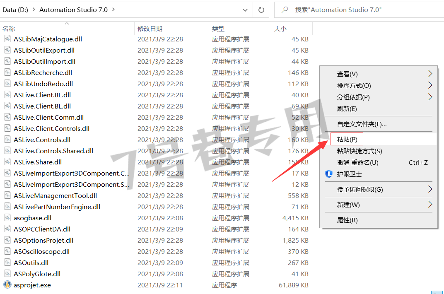Click the ASLive.Client.Controls.dll file icon
The image size is (444, 294).
coord(7,128)
